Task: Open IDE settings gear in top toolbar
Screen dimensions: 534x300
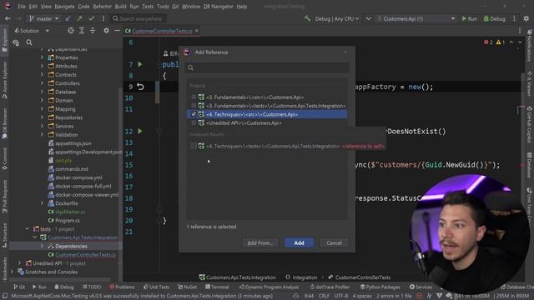Action: point(526,18)
